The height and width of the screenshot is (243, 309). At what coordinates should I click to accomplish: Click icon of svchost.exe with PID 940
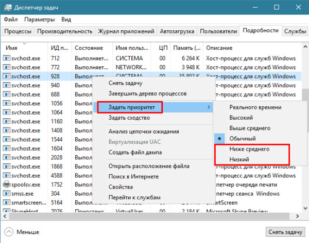7,85
